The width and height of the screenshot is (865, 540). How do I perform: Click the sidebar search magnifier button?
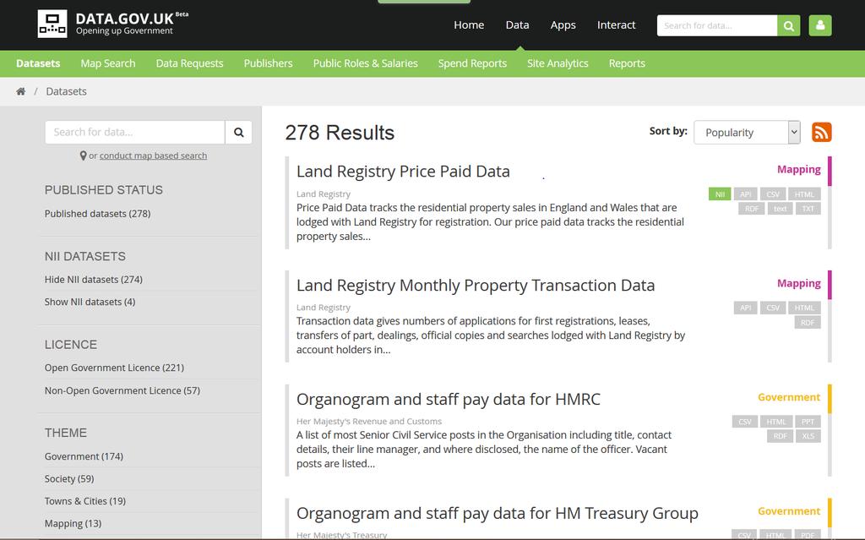pyautogui.click(x=238, y=132)
